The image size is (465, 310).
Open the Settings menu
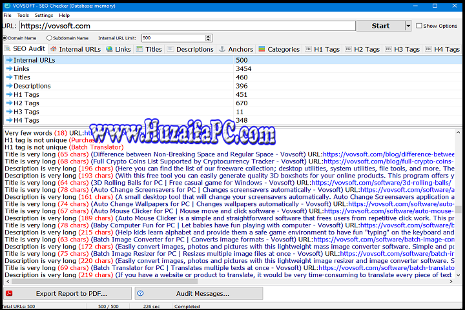[44, 15]
